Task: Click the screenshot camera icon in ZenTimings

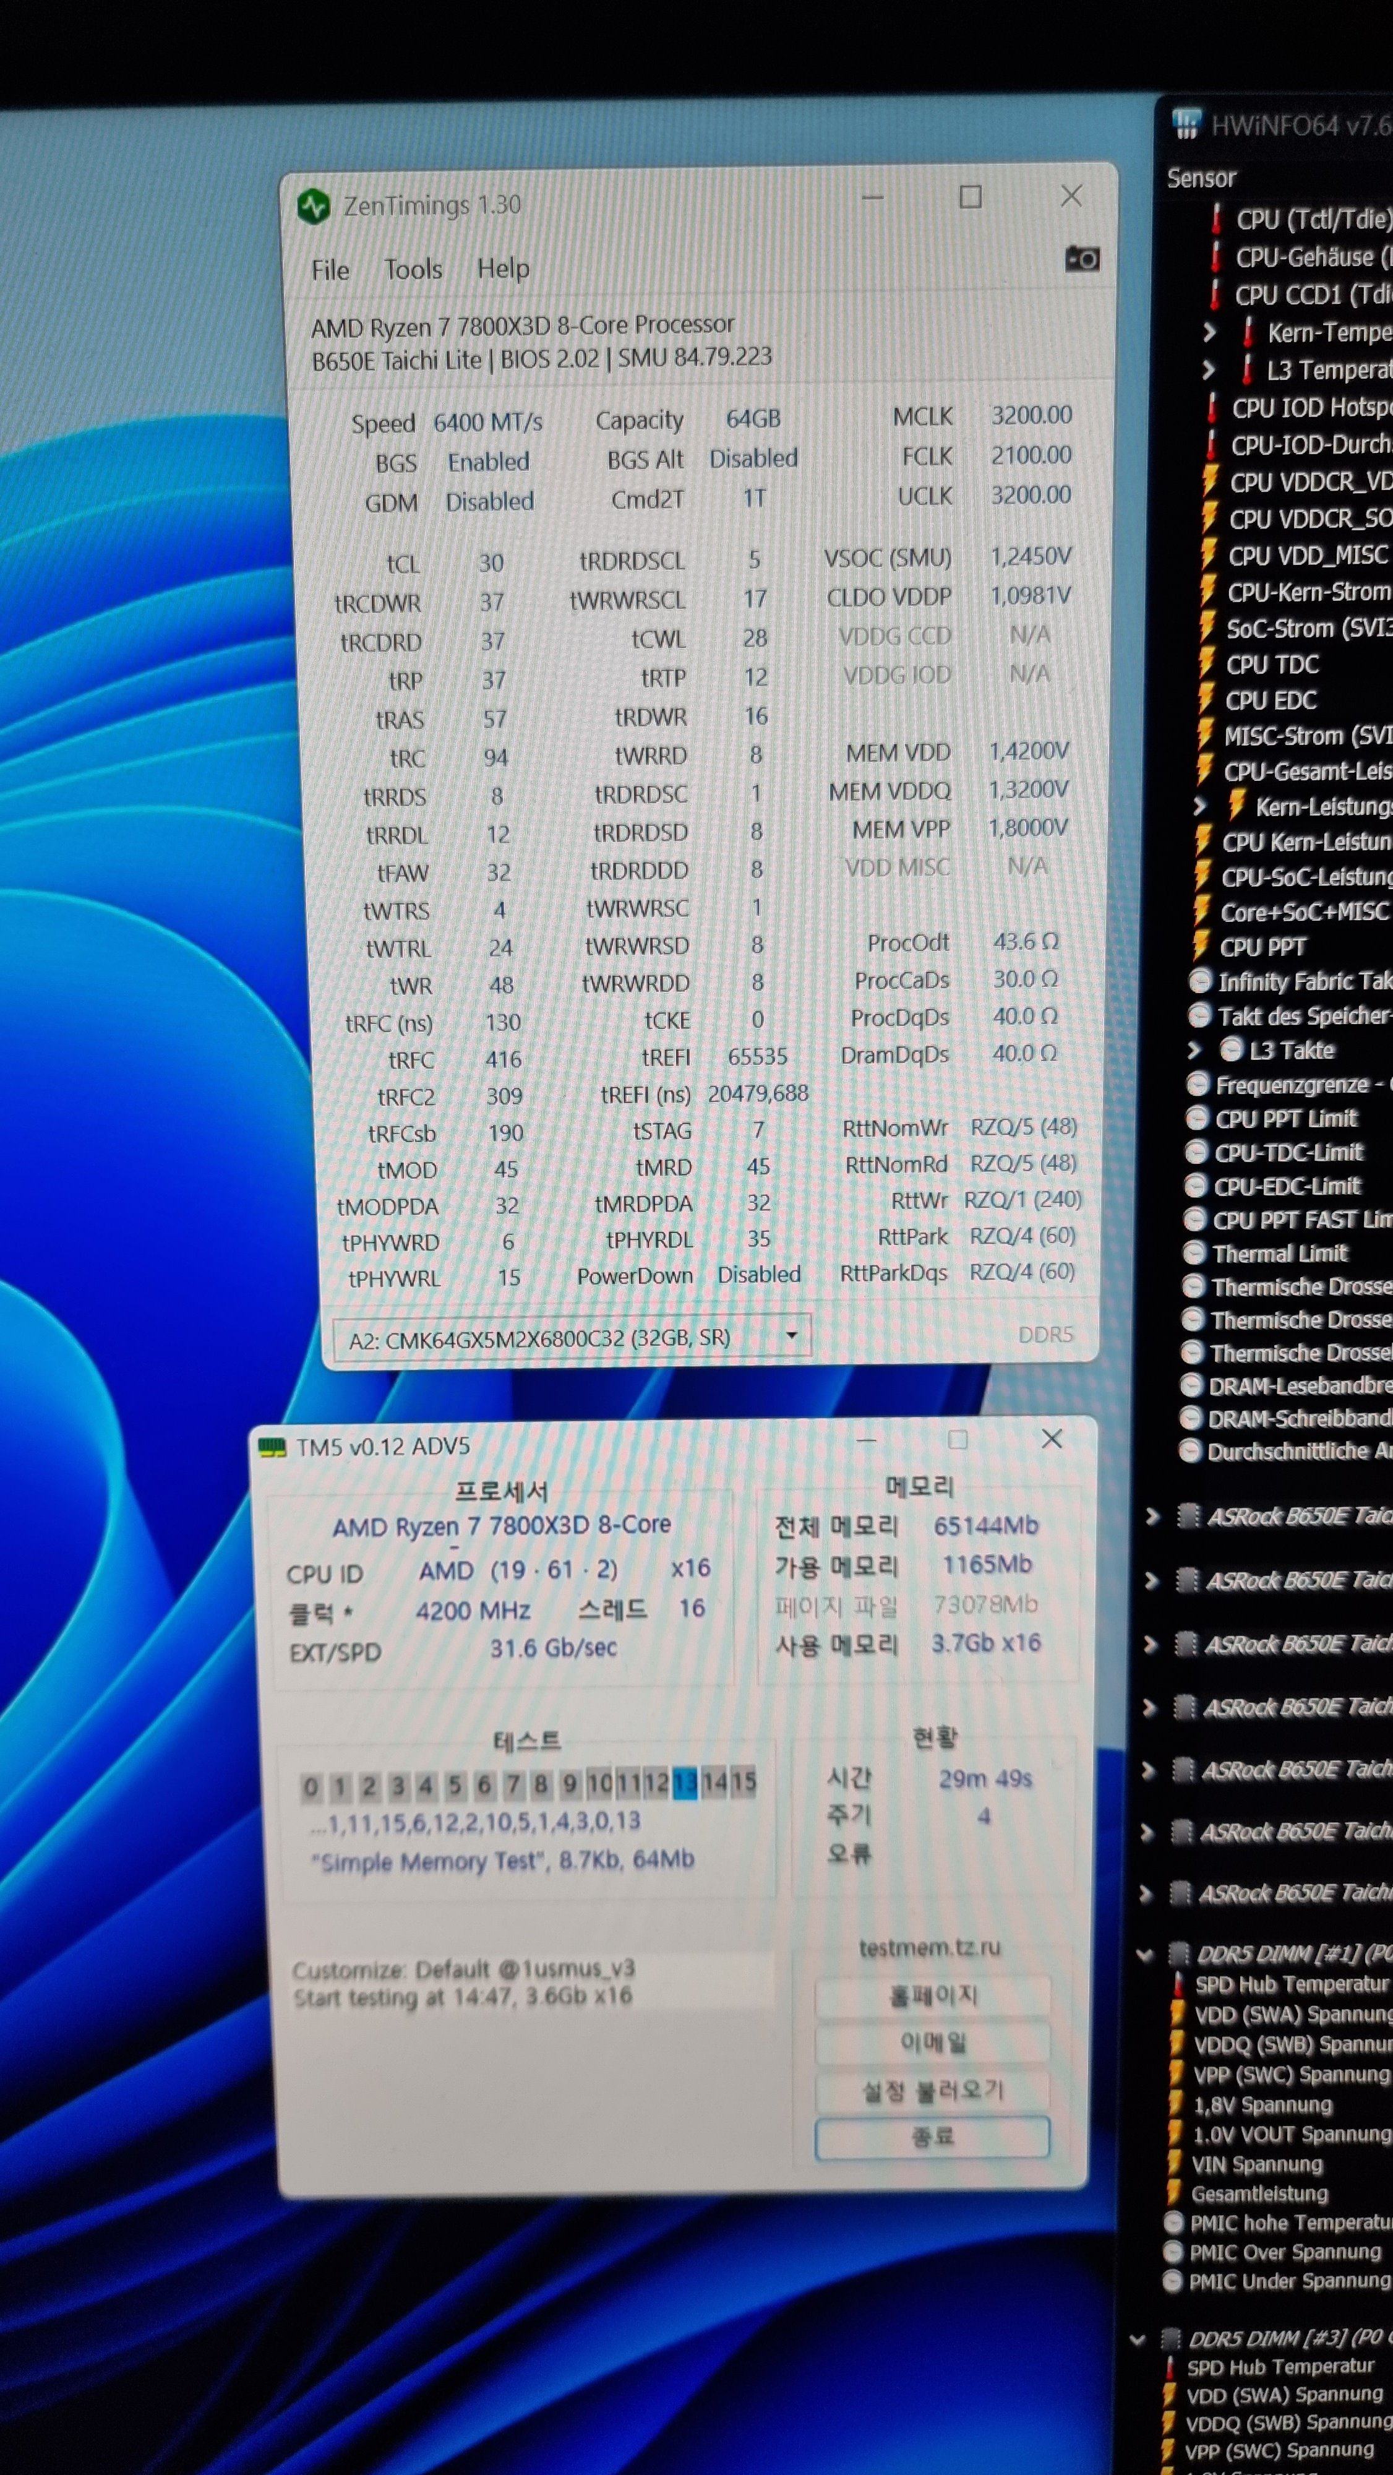Action: [1082, 259]
